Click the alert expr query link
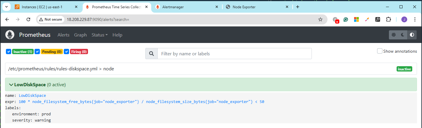Screen dimensions: 422x128 (x=141, y=102)
